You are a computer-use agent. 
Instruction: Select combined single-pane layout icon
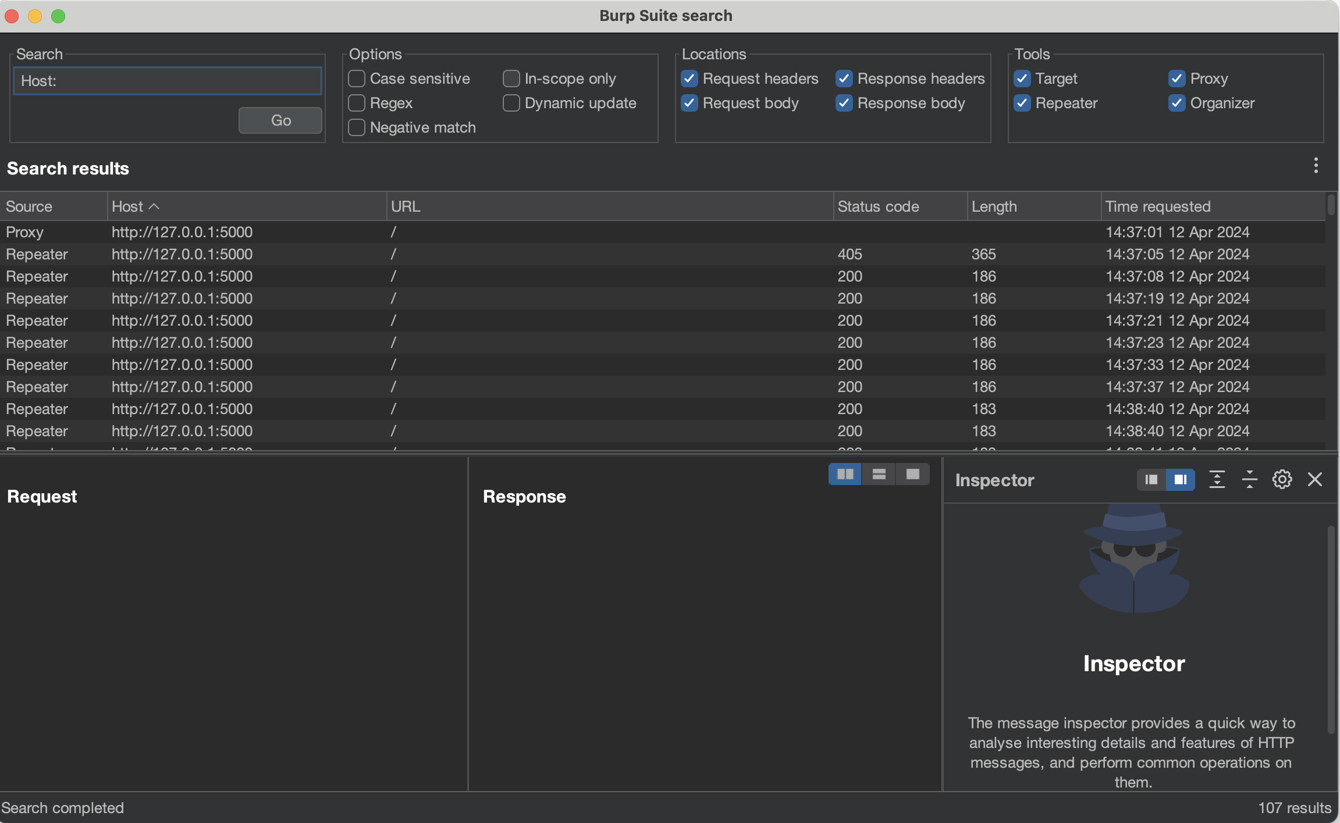[912, 475]
